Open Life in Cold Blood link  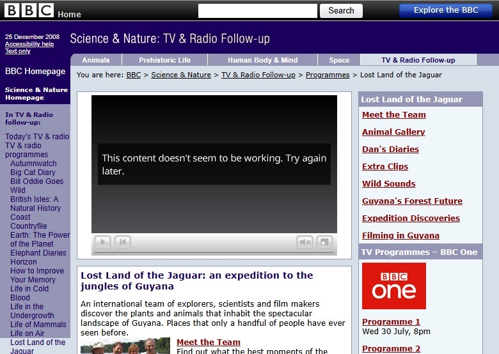(29, 293)
